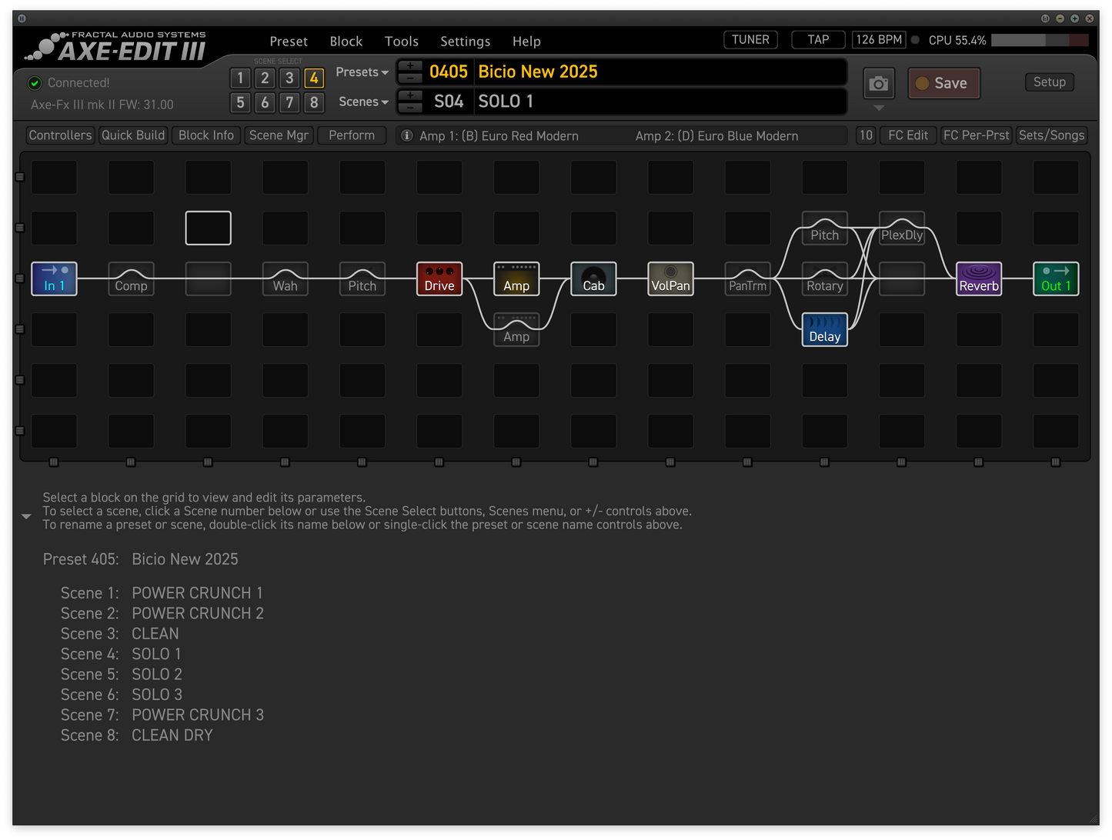This screenshot has width=1112, height=840.
Task: Open the Amp block on the main row
Action: point(516,278)
